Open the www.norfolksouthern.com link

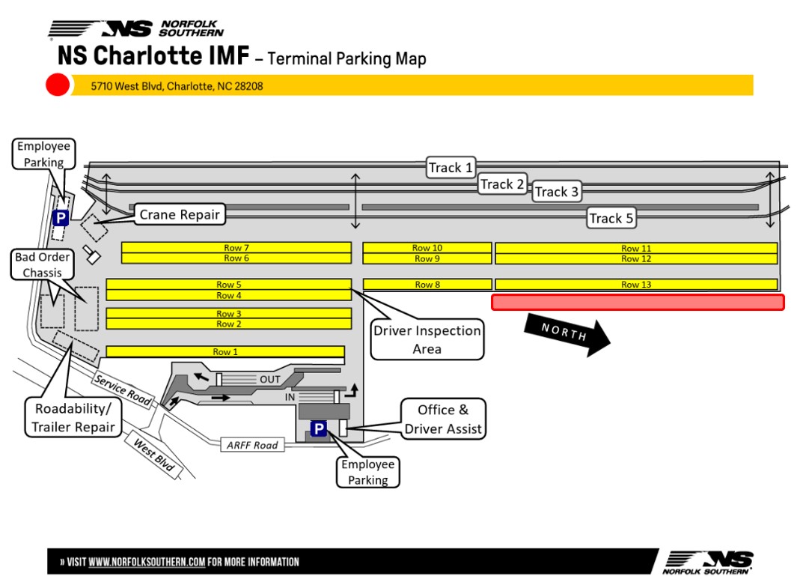(147, 562)
